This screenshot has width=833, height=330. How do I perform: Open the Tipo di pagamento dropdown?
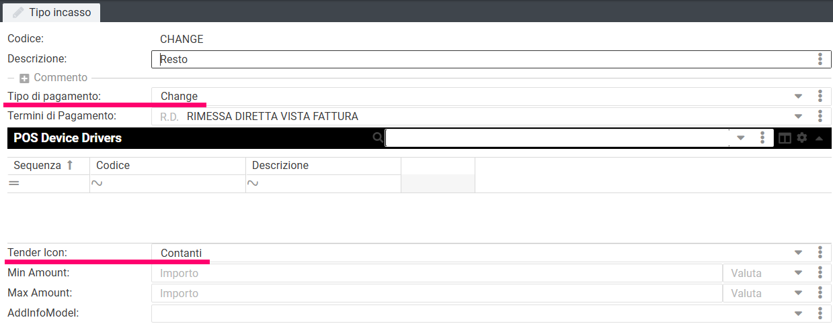coord(799,97)
